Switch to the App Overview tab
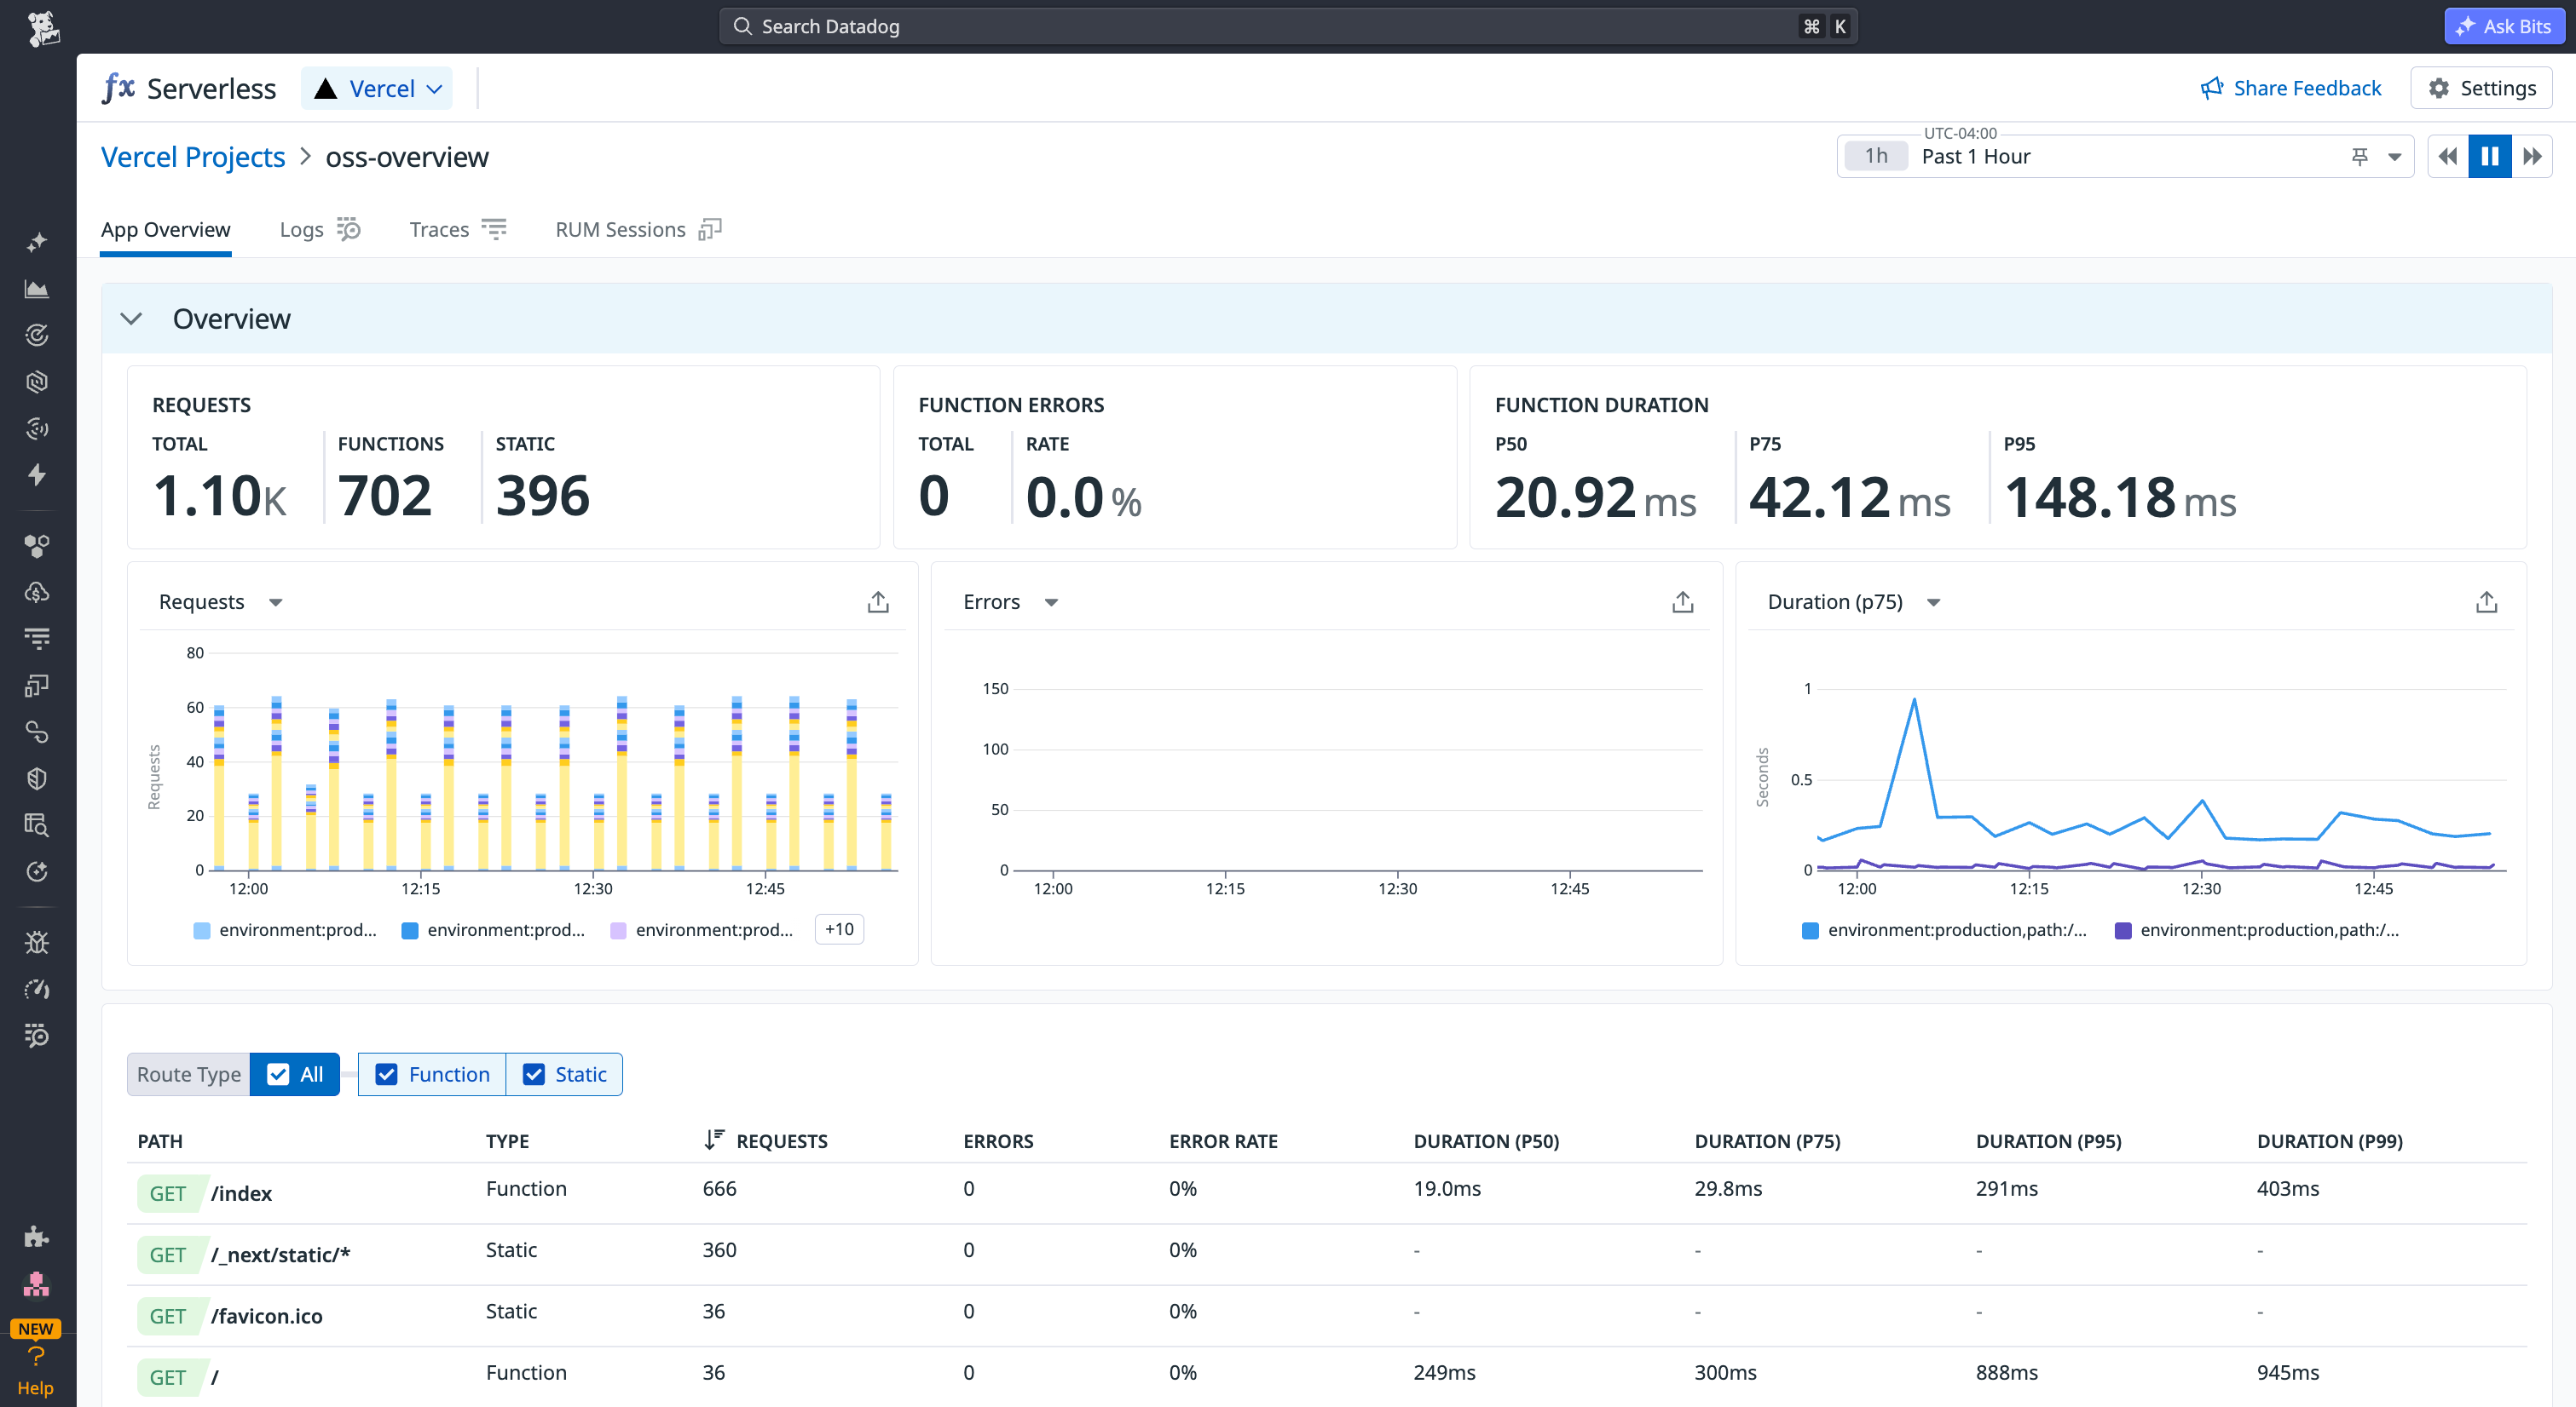The height and width of the screenshot is (1407, 2576). pyautogui.click(x=166, y=230)
